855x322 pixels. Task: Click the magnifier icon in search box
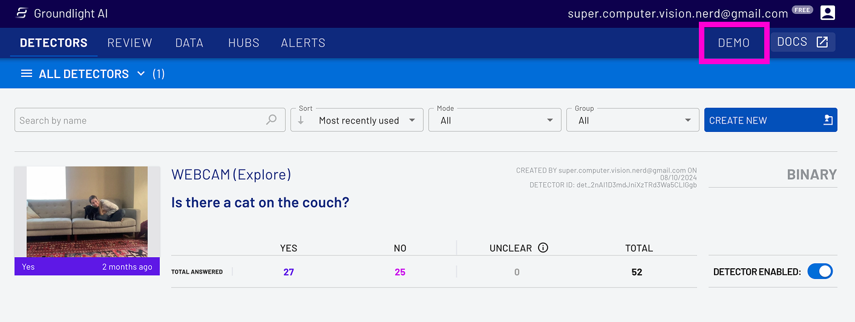pyautogui.click(x=272, y=120)
